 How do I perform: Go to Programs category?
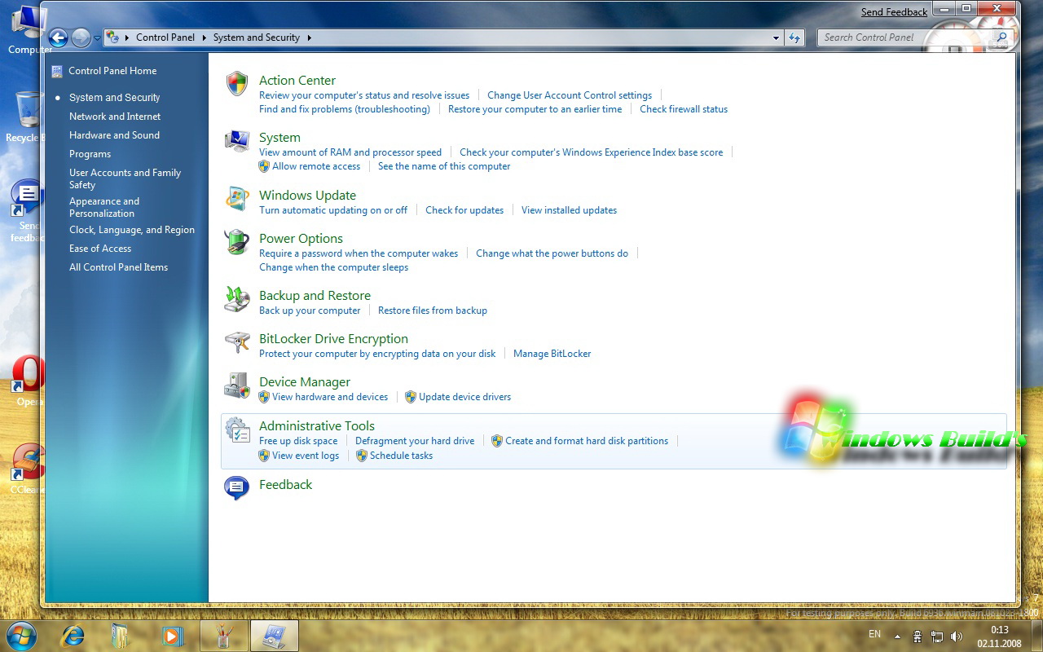click(x=90, y=154)
